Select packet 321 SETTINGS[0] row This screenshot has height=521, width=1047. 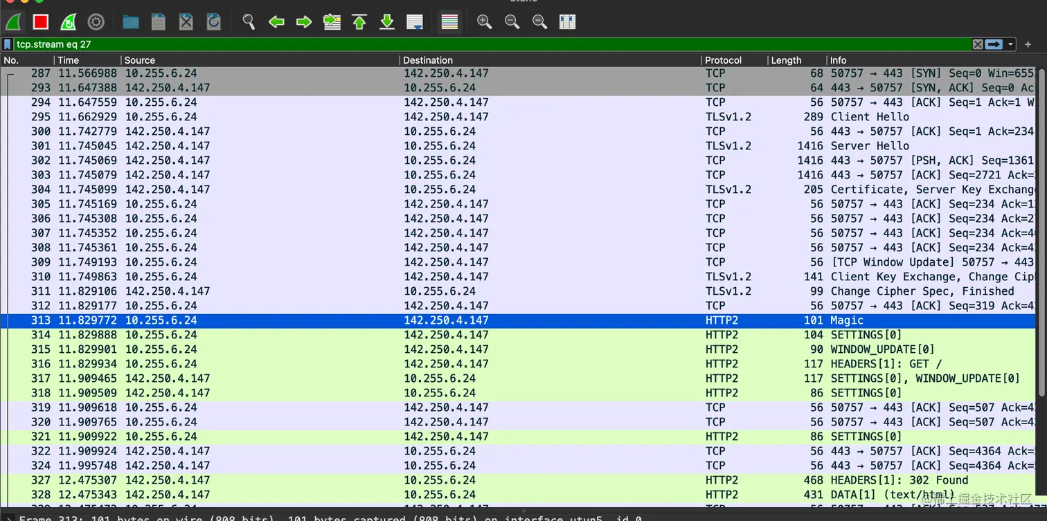point(519,437)
